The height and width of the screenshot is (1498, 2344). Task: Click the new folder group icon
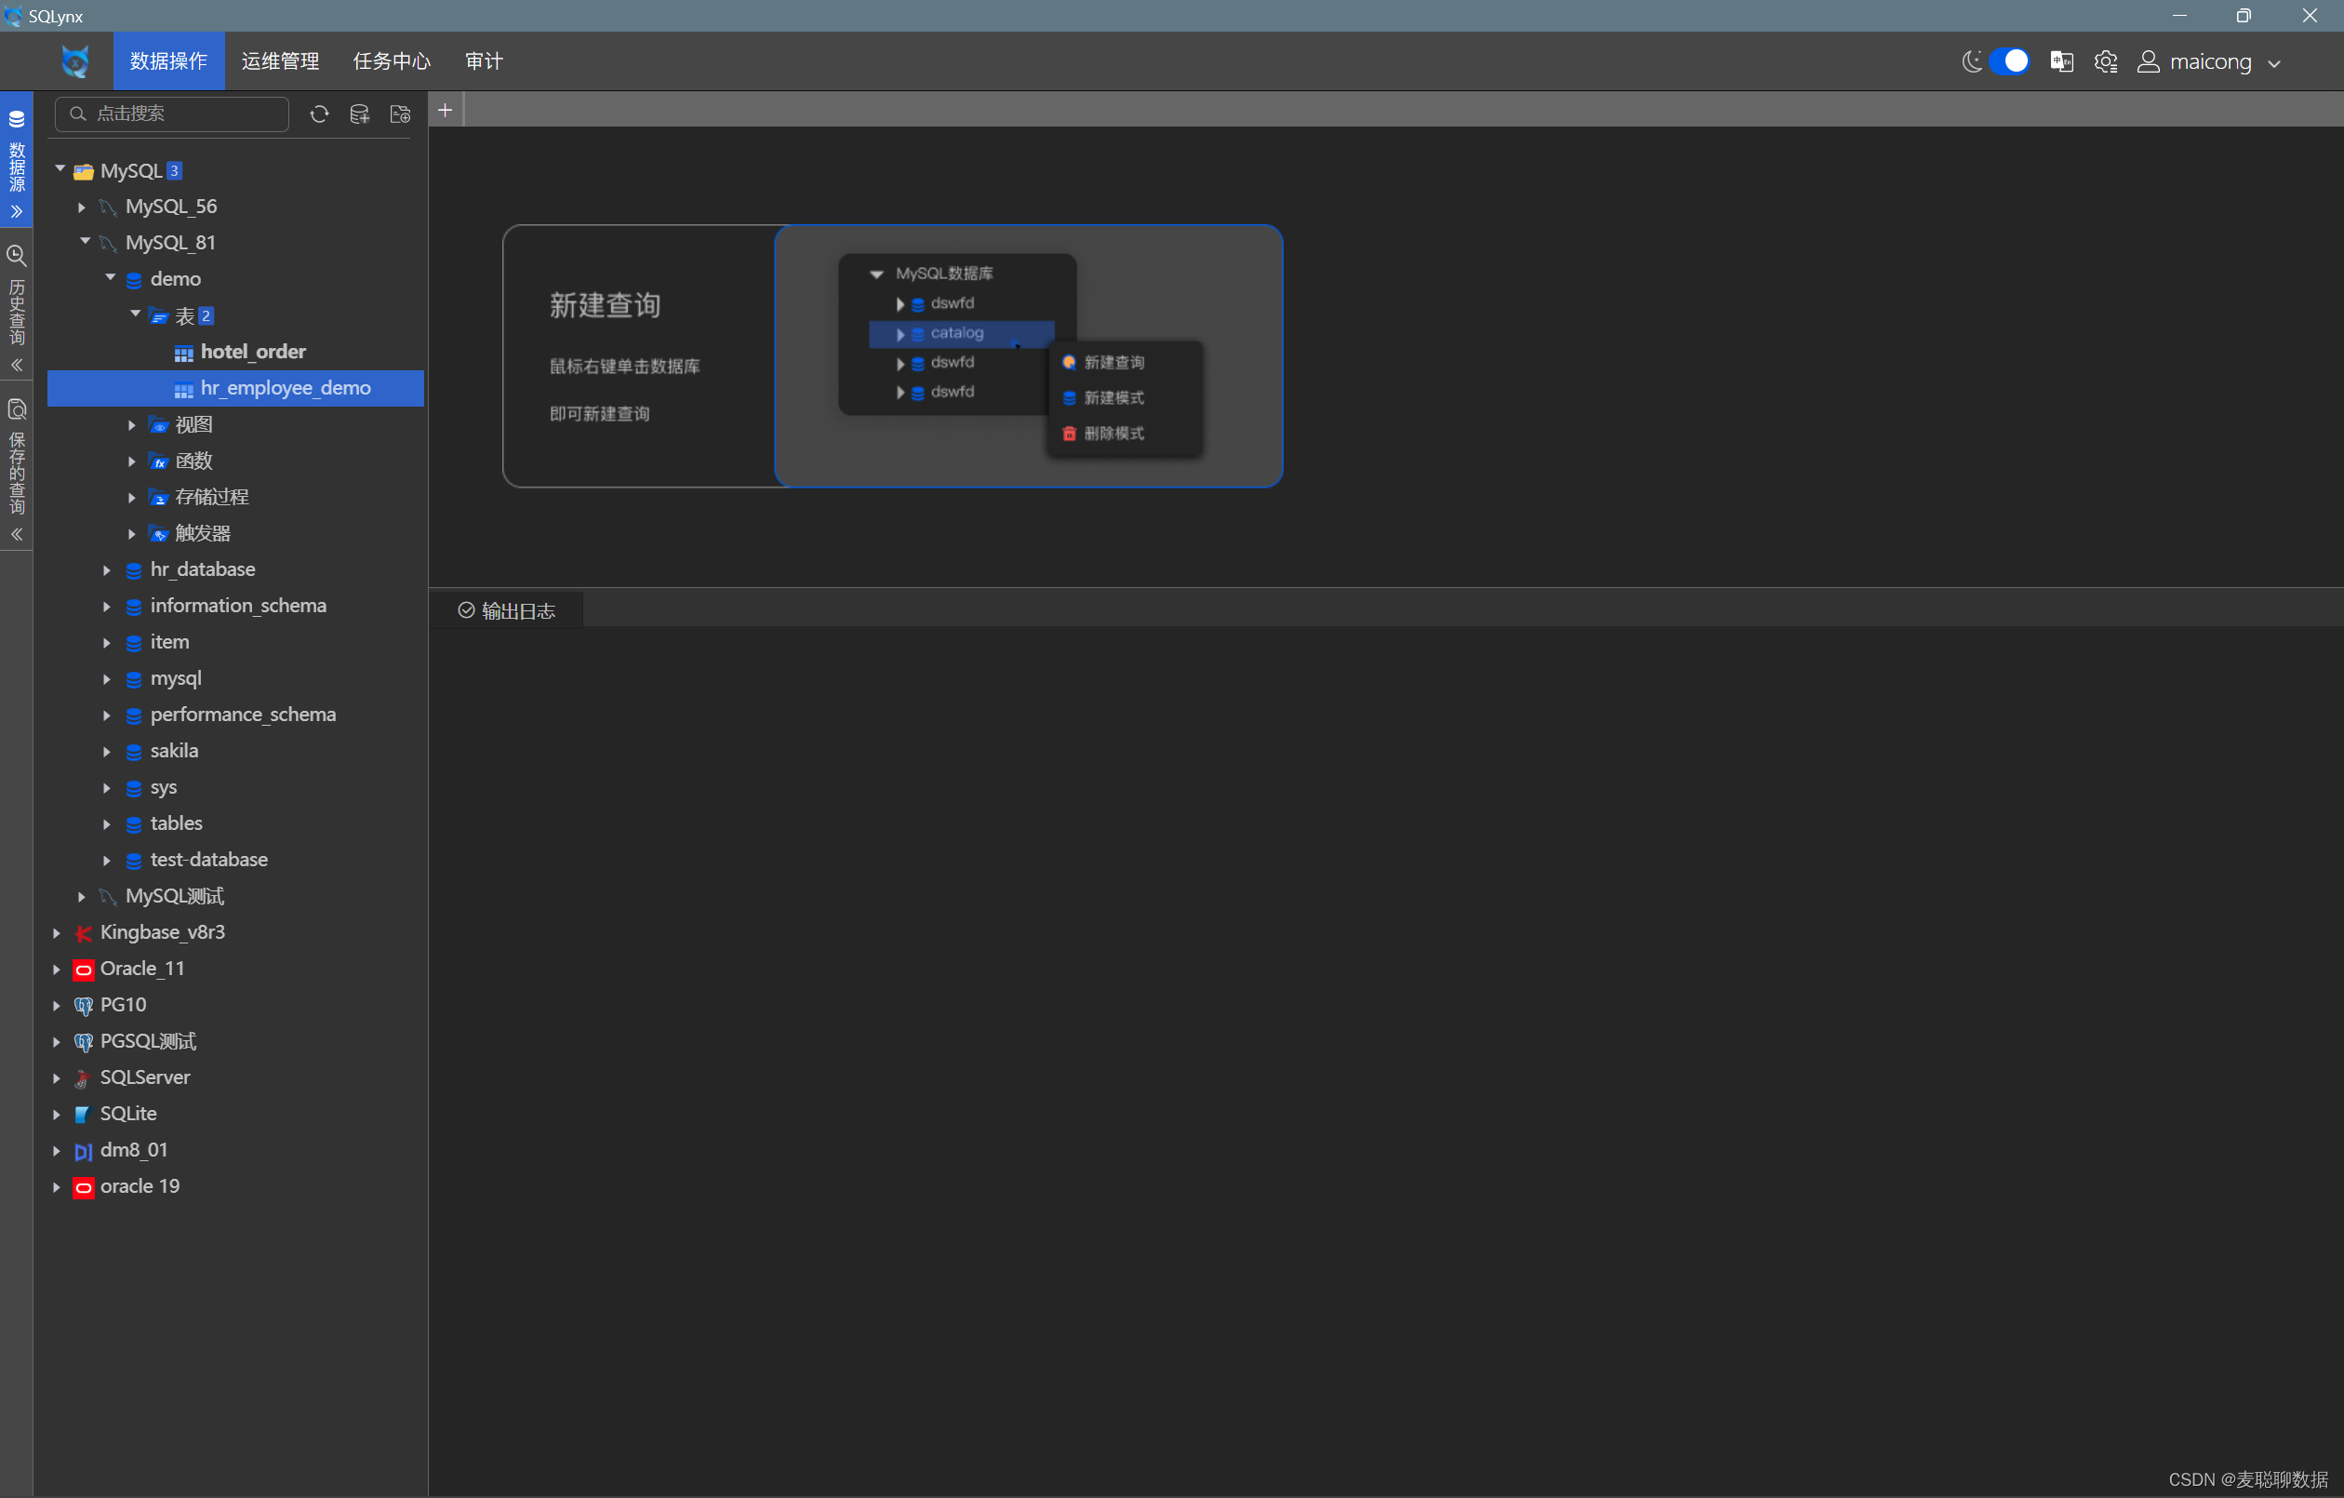(400, 114)
